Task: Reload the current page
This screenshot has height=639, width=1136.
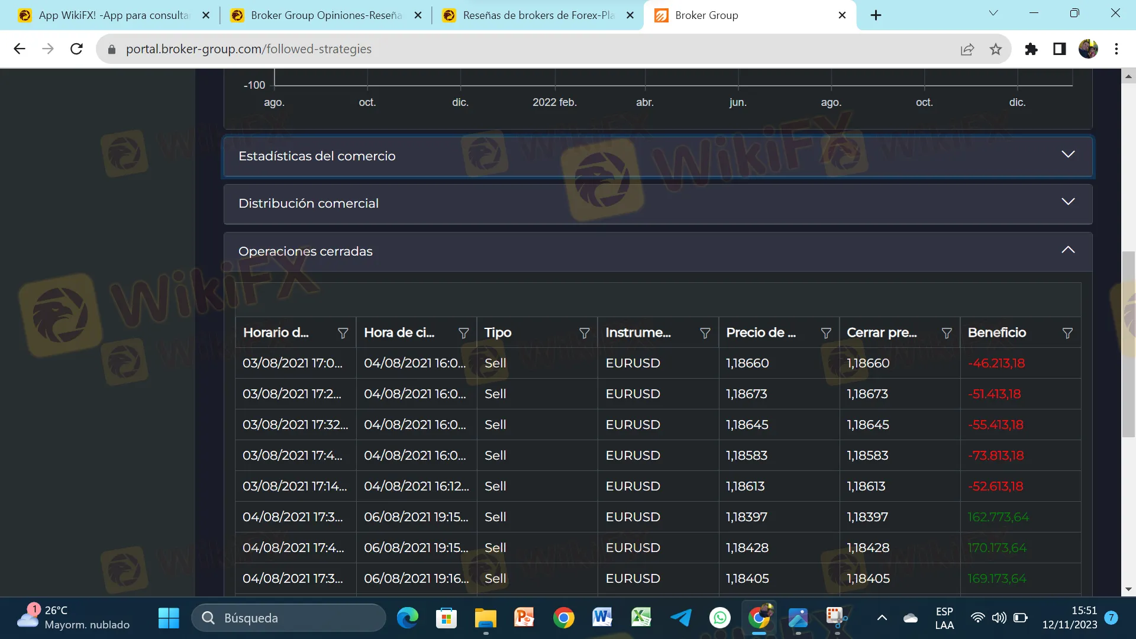Action: (76, 49)
